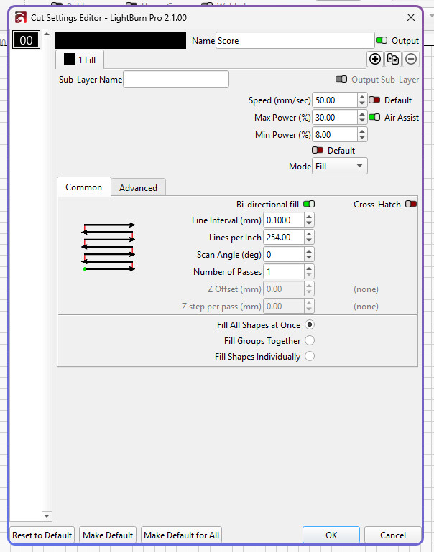The image size is (434, 552).
Task: Switch to the Common tab
Action: 84,187
